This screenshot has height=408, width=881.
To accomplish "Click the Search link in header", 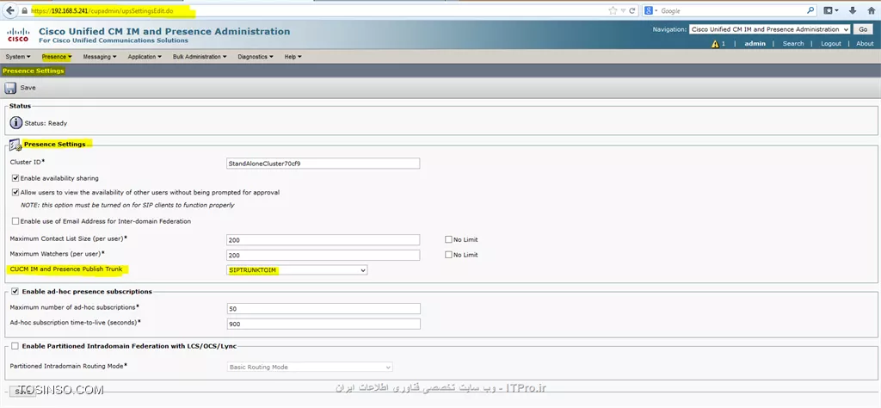I will (x=792, y=44).
